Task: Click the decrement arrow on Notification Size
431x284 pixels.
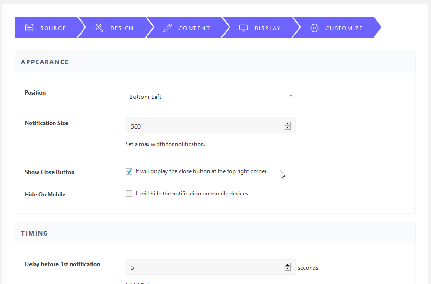Action: coord(287,128)
